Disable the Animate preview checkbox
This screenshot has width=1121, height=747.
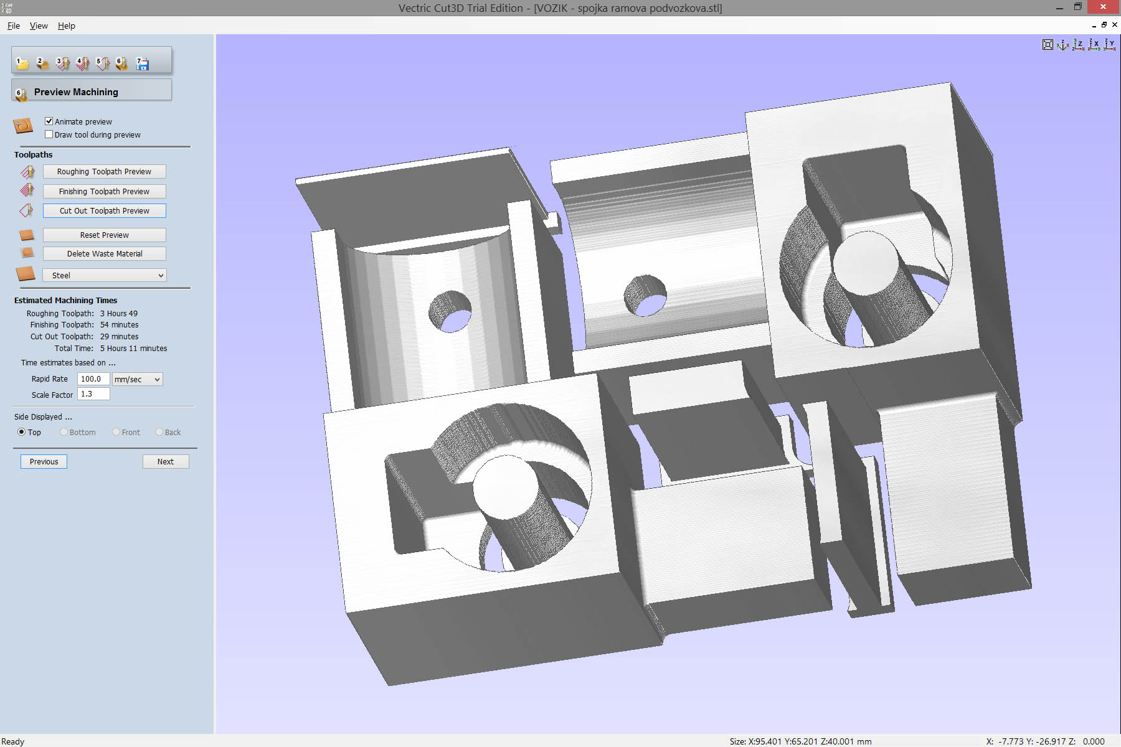point(49,121)
